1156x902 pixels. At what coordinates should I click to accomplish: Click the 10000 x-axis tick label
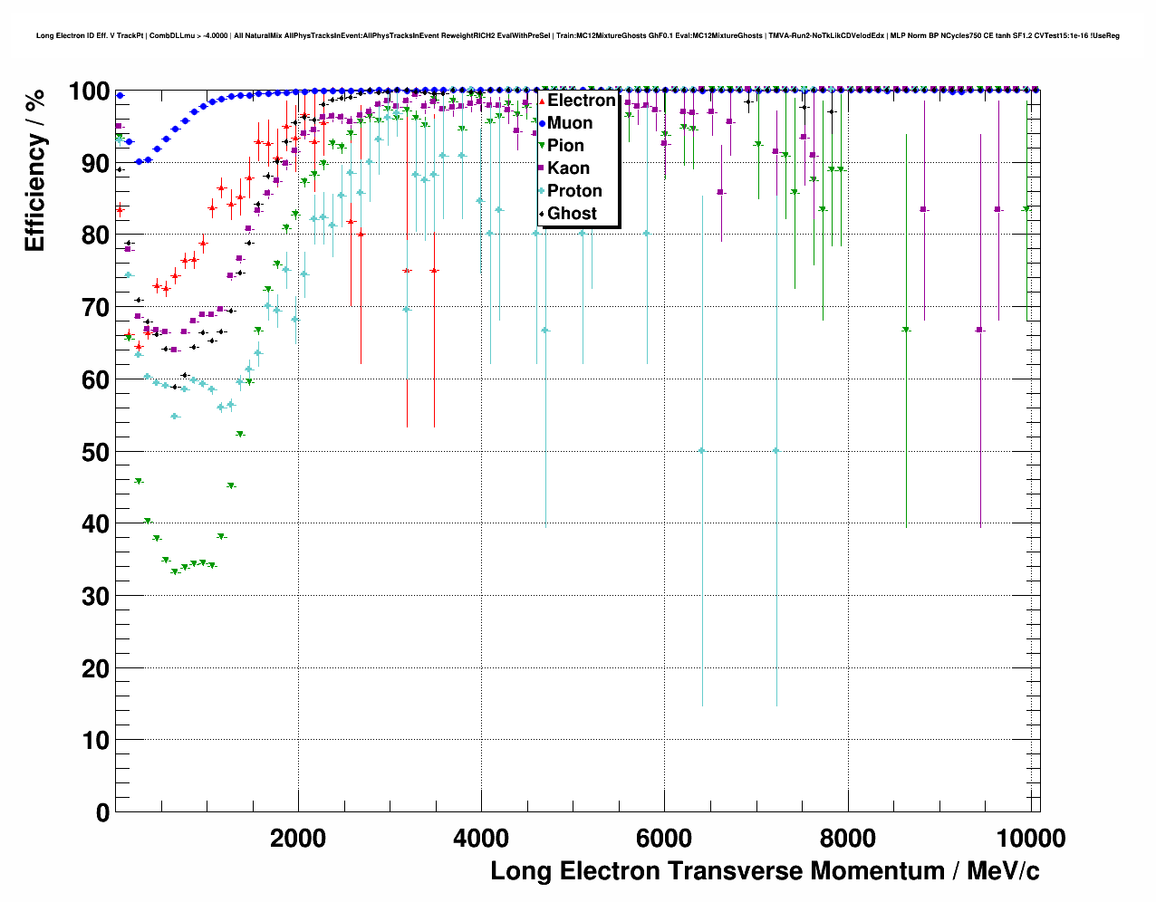click(x=1031, y=839)
